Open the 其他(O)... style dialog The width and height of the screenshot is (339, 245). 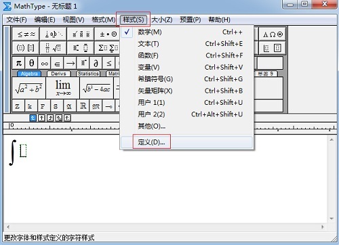pos(186,126)
